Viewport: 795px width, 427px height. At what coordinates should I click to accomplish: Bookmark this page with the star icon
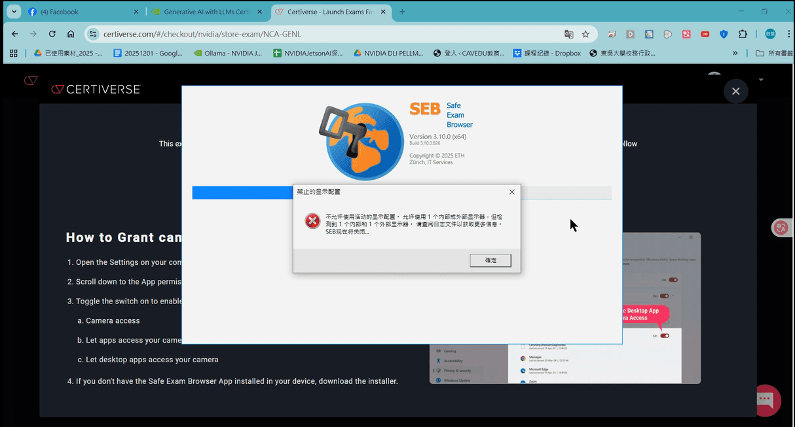pos(585,34)
